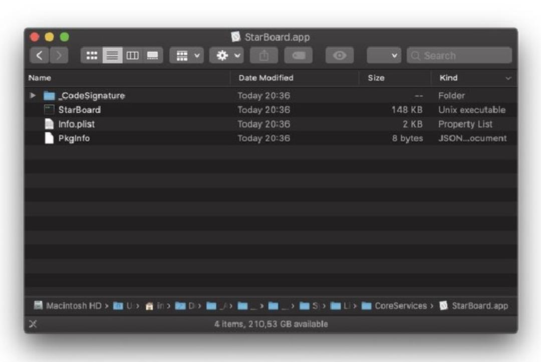541x362 pixels.
Task: Go forward with the right arrow button
Action: [x=59, y=56]
